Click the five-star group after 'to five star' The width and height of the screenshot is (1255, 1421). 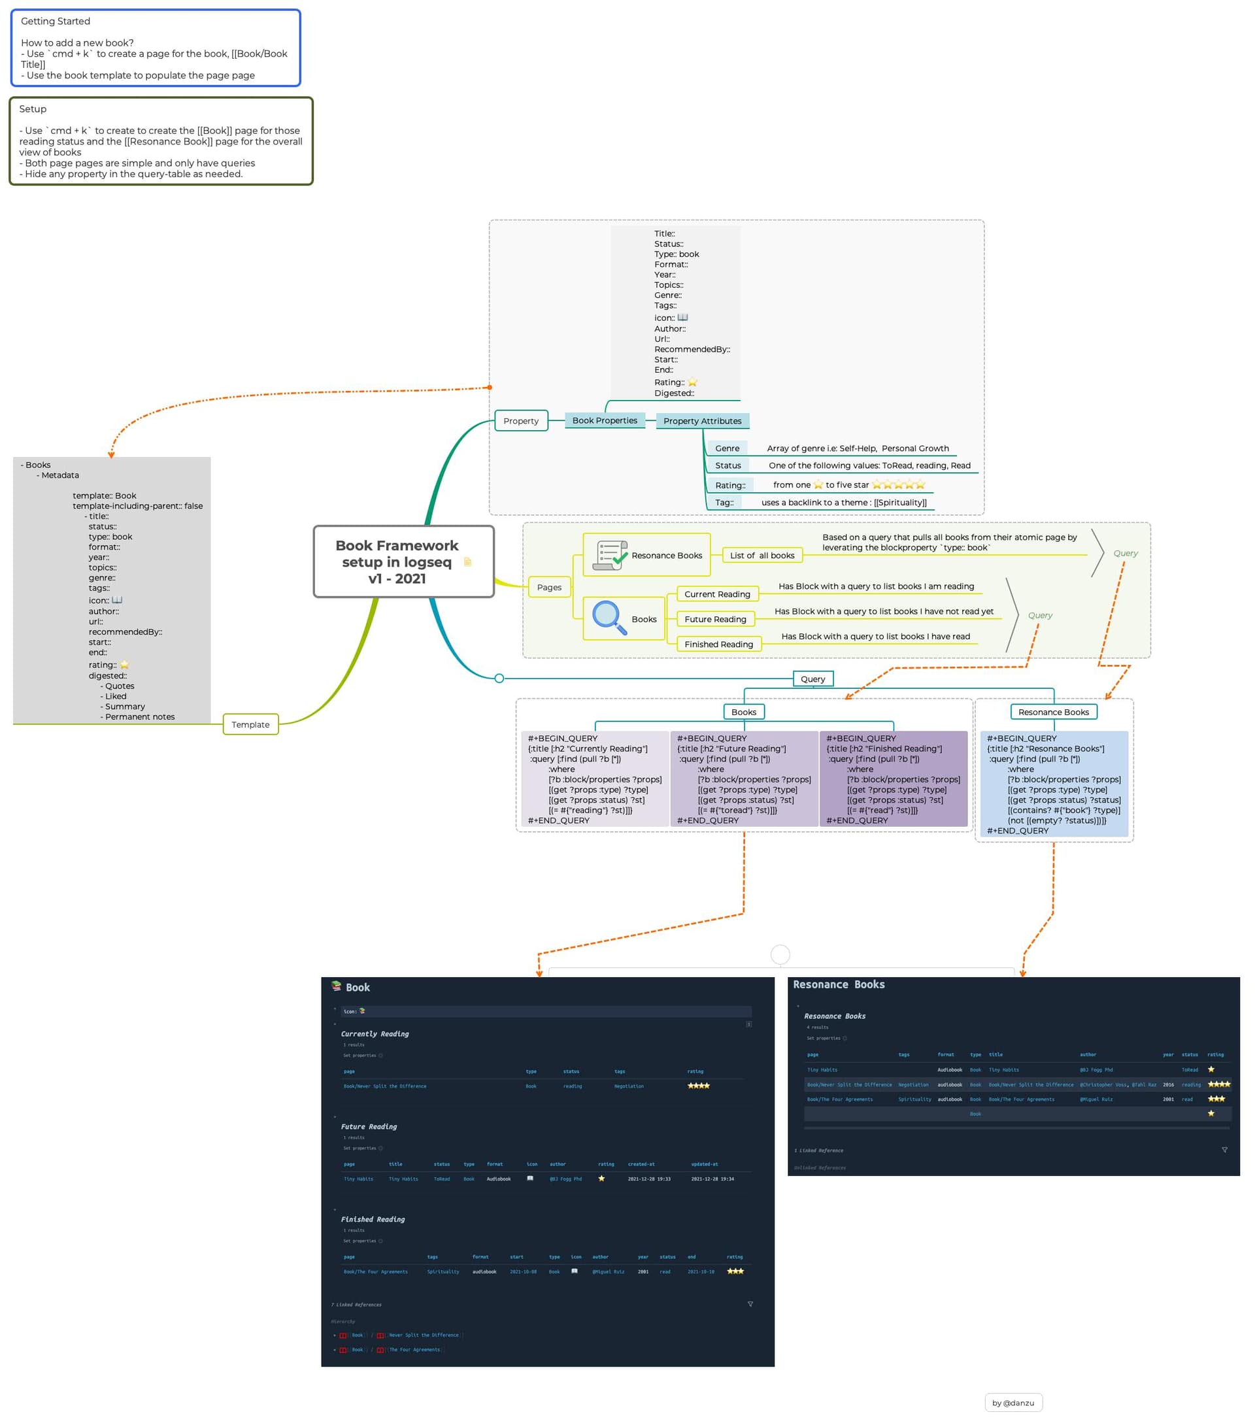[x=898, y=484]
